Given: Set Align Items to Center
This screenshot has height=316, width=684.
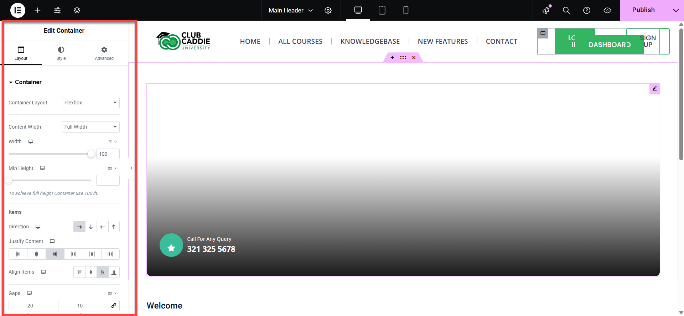Looking at the screenshot, I should tap(91, 272).
